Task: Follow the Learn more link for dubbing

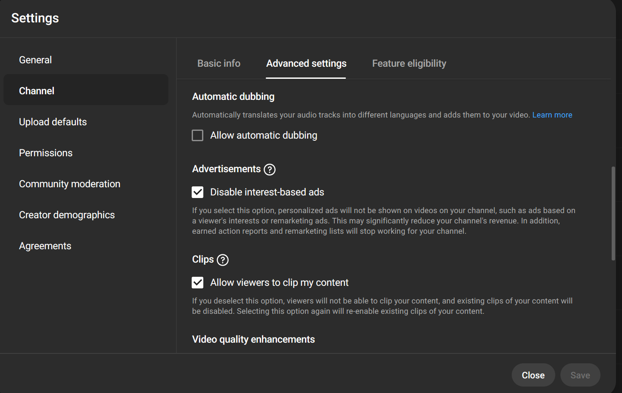Action: 552,115
